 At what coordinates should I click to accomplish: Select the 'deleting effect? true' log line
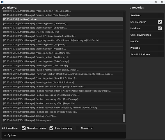tap(63, 116)
